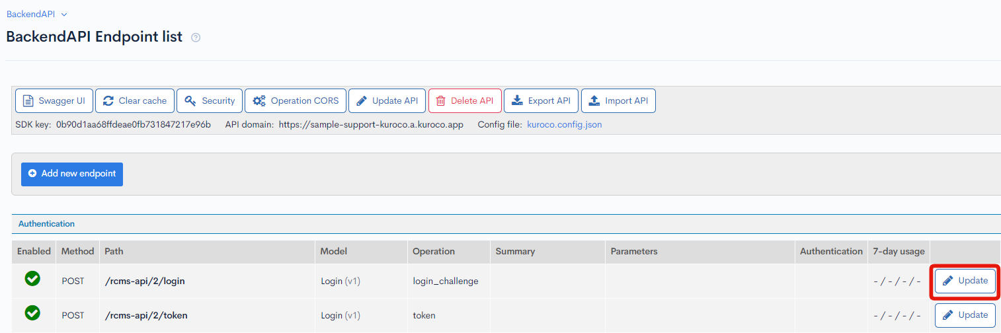Click login_challenge operation cell
The height and width of the screenshot is (333, 1001).
pyautogui.click(x=446, y=281)
